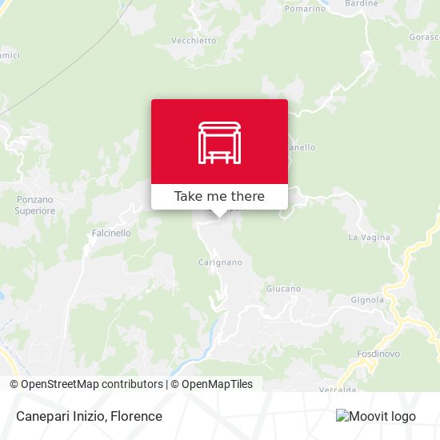Select the Falcinello label on map

(111, 233)
